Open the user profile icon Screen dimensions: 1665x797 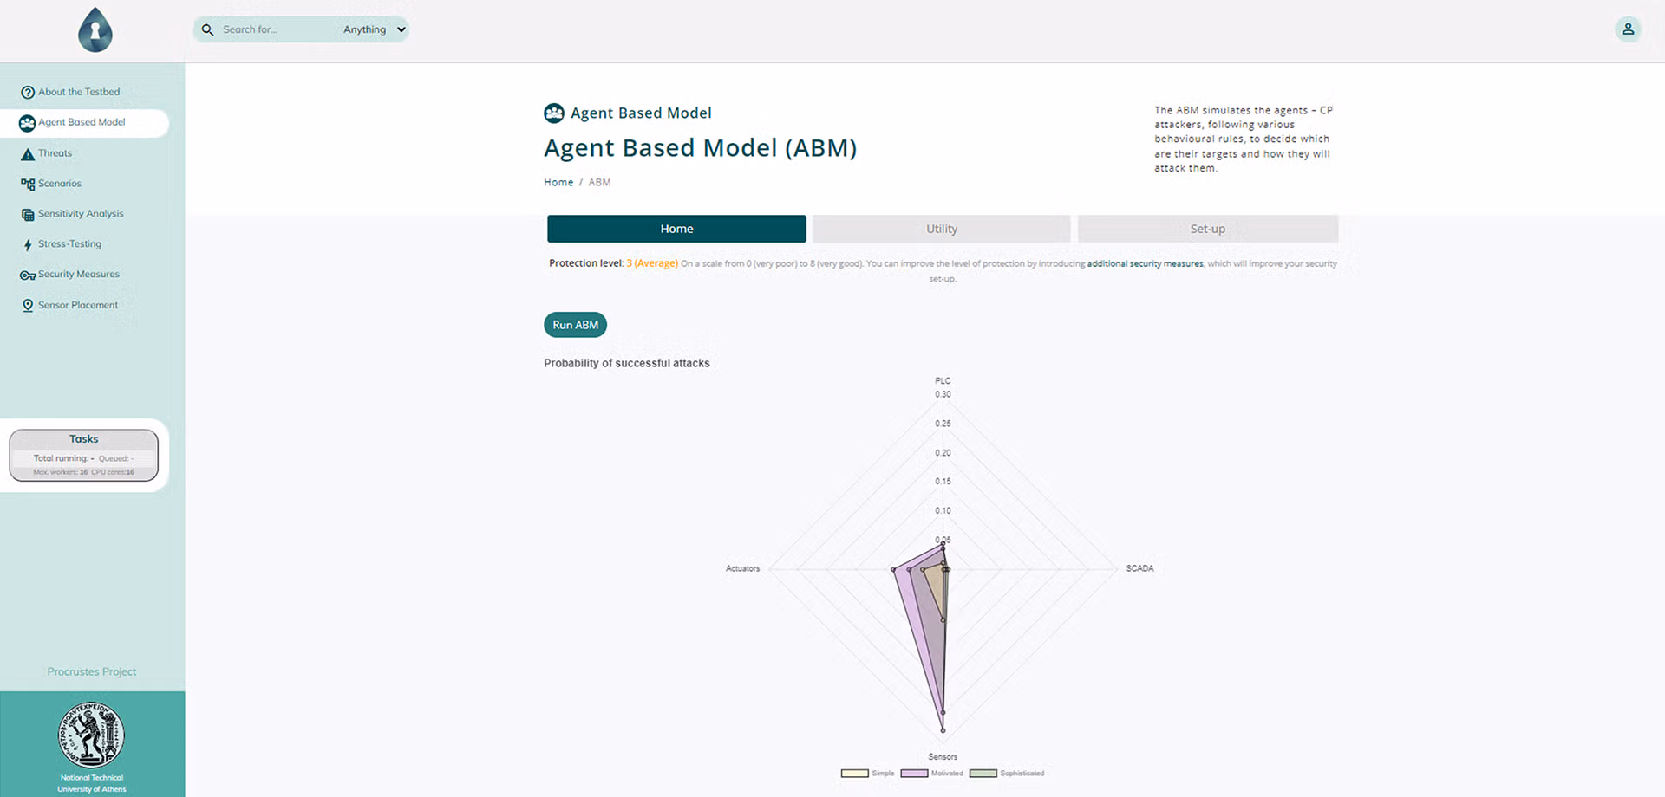[1628, 29]
